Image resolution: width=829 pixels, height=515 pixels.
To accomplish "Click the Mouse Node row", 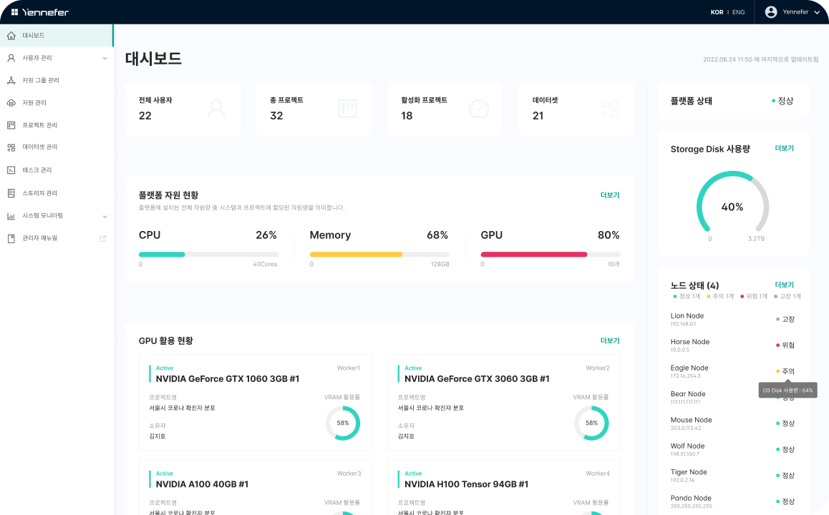I will pos(732,423).
